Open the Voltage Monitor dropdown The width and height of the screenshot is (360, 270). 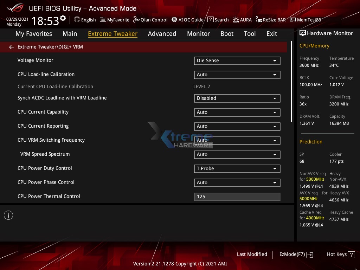point(237,60)
